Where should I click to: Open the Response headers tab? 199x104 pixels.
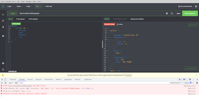tap(137, 19)
